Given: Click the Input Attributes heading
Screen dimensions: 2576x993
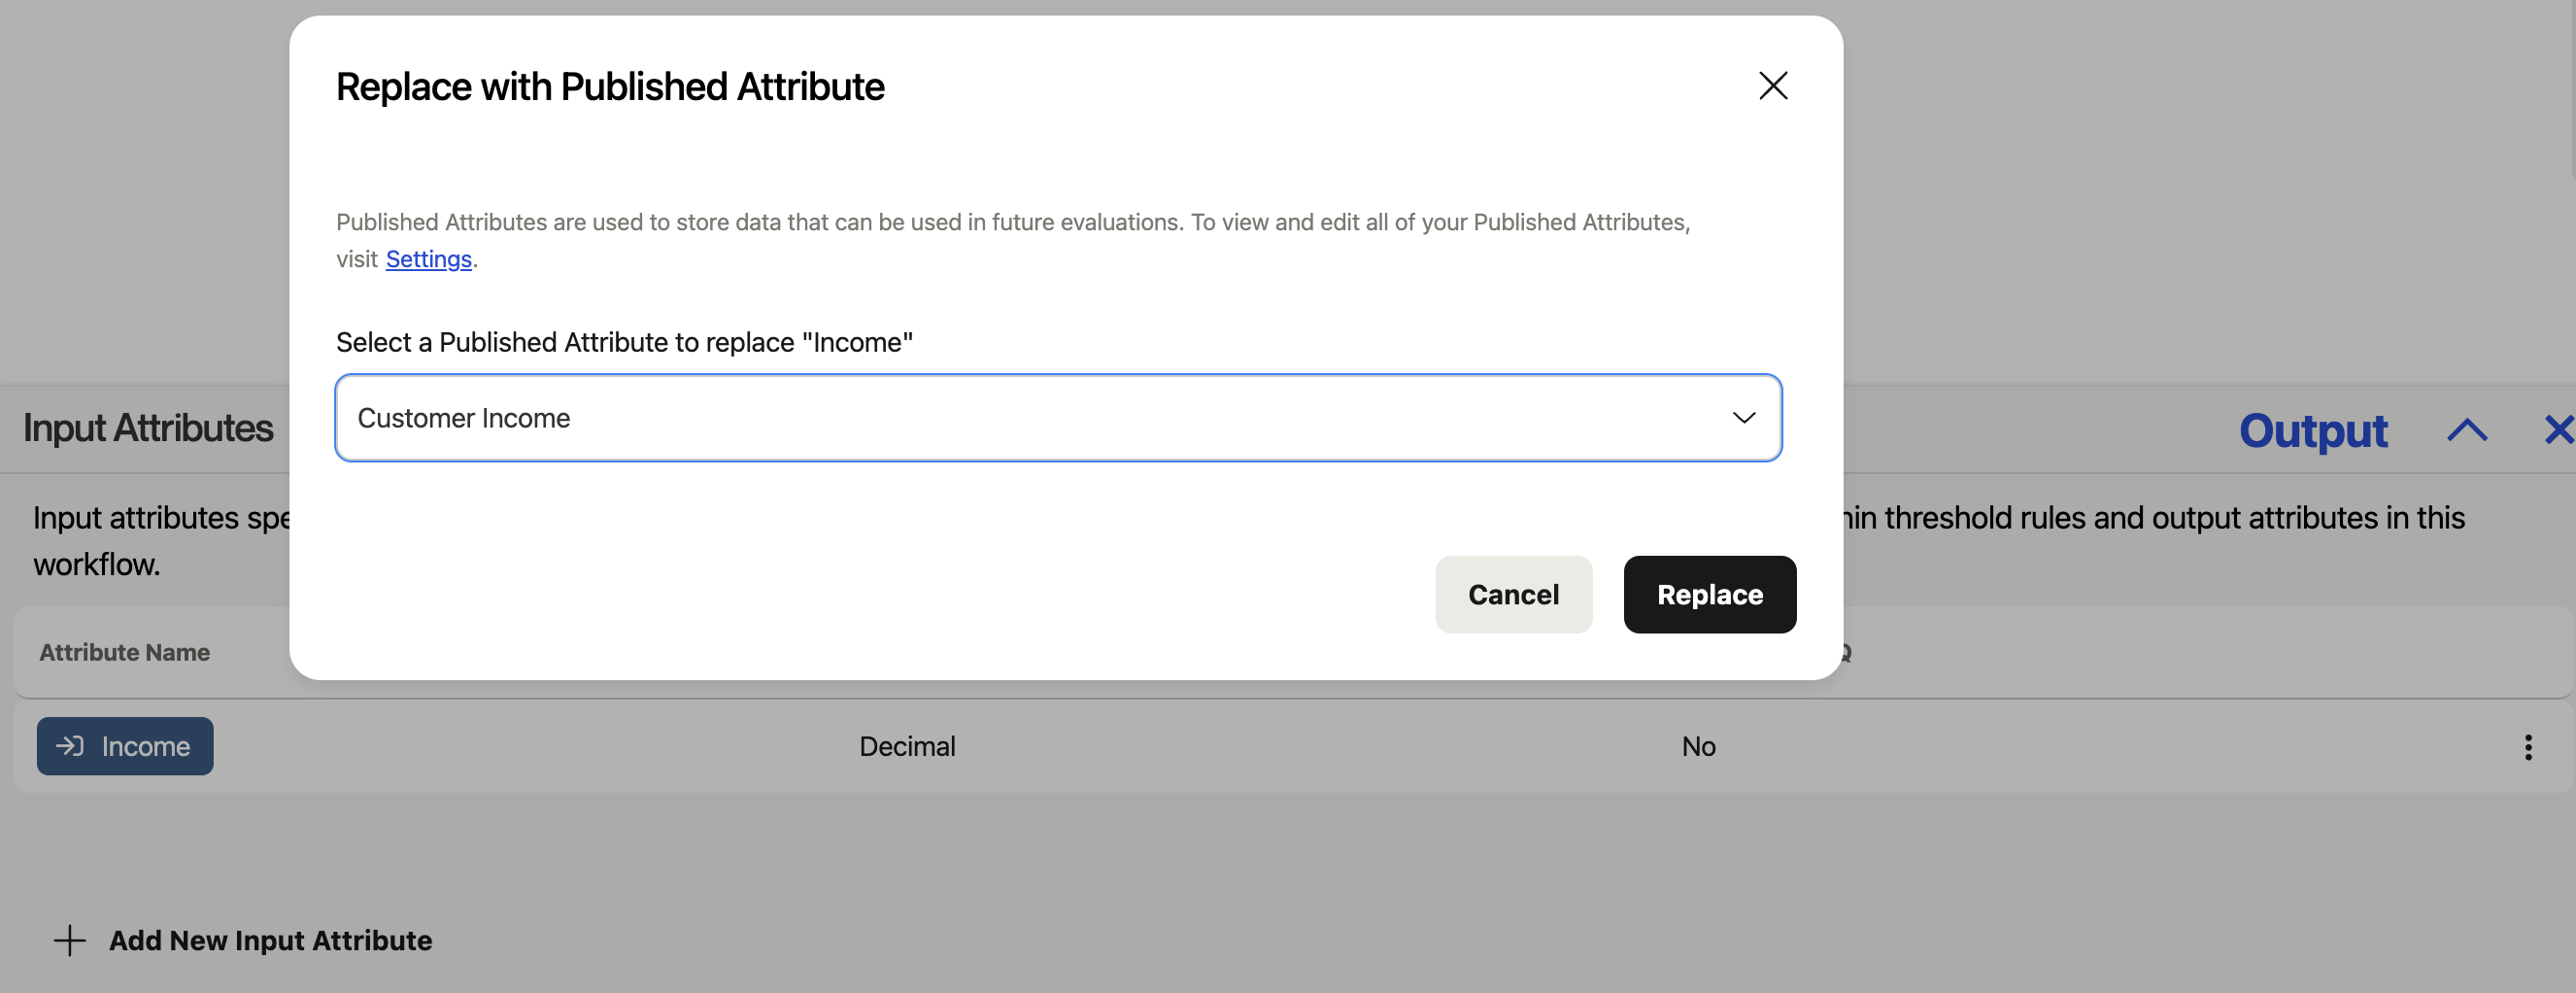Looking at the screenshot, I should (x=148, y=428).
